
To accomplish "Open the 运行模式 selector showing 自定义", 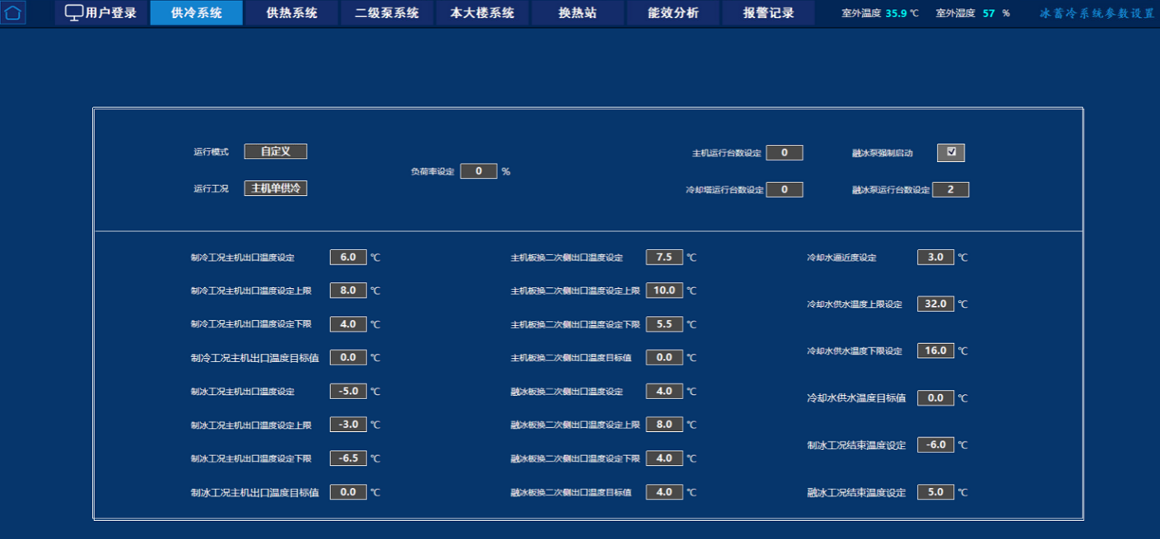I will point(275,151).
